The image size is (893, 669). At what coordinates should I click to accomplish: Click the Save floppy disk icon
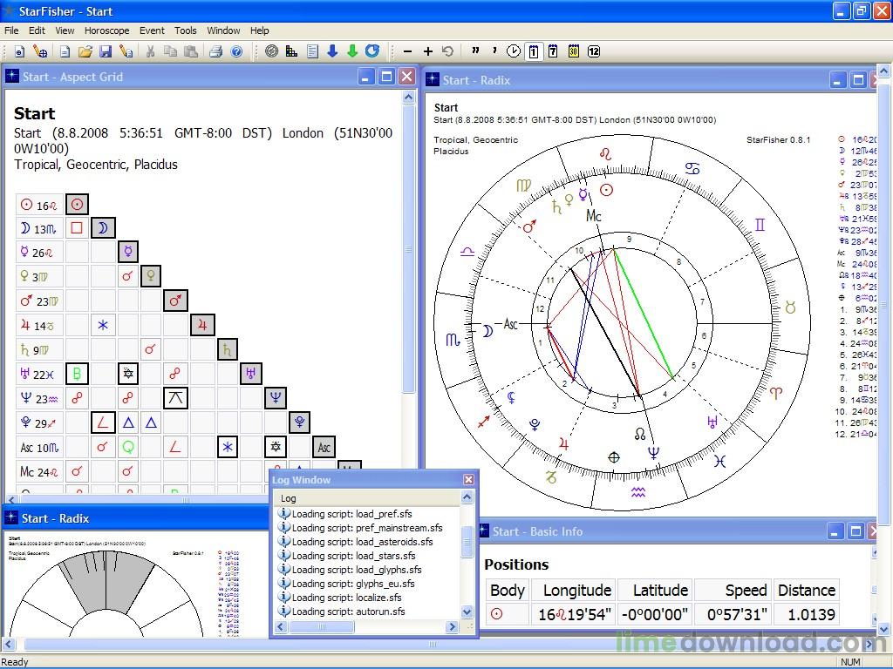point(106,51)
